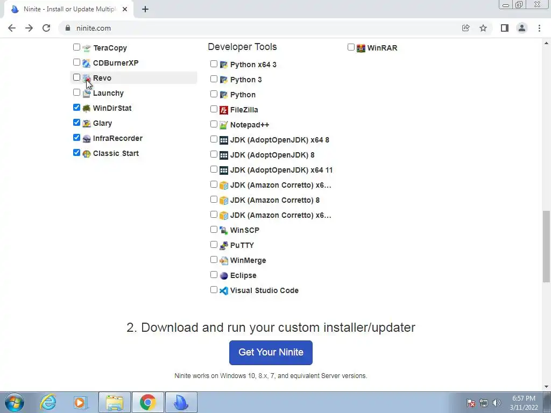551x413 pixels.
Task: Click the TeraCopy app icon
Action: point(87,48)
